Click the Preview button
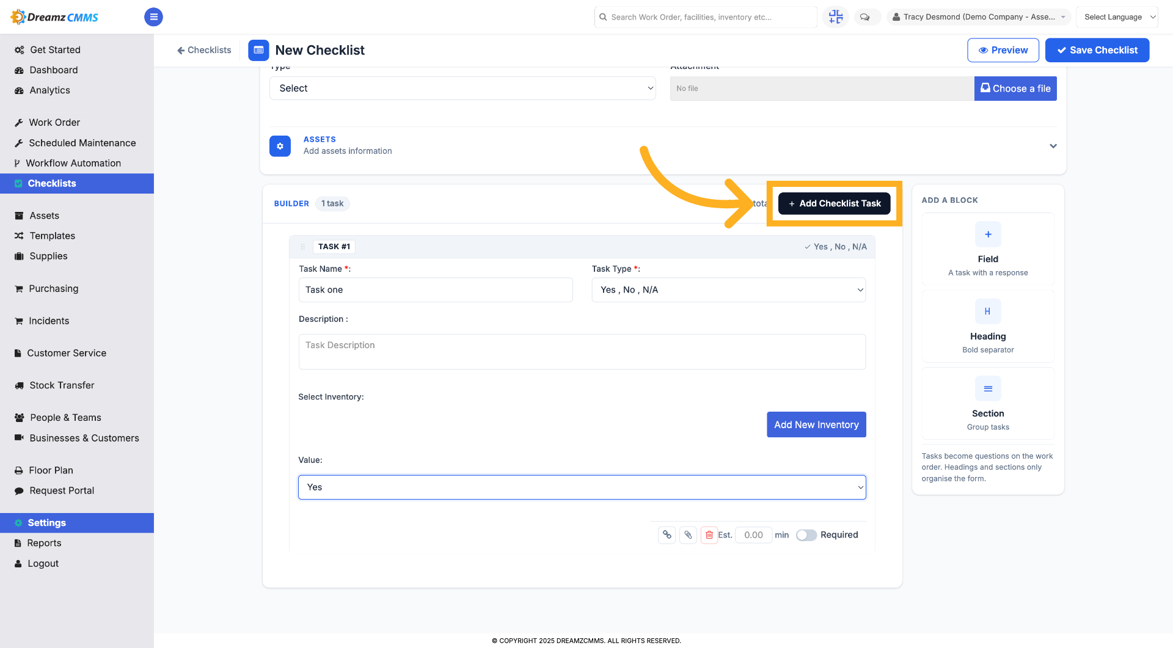1173x648 pixels. pyautogui.click(x=1003, y=50)
